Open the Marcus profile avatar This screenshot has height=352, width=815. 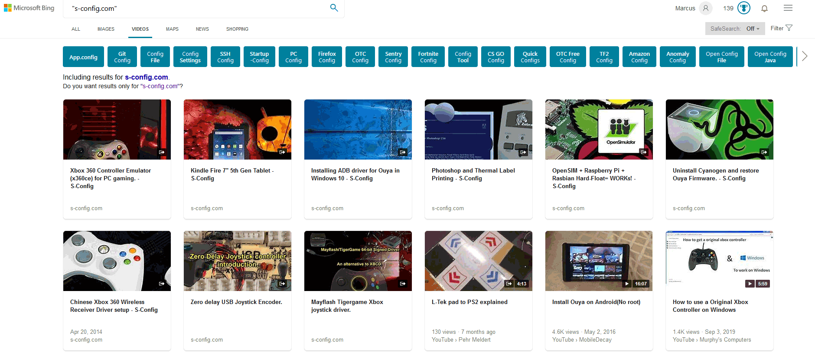click(706, 8)
